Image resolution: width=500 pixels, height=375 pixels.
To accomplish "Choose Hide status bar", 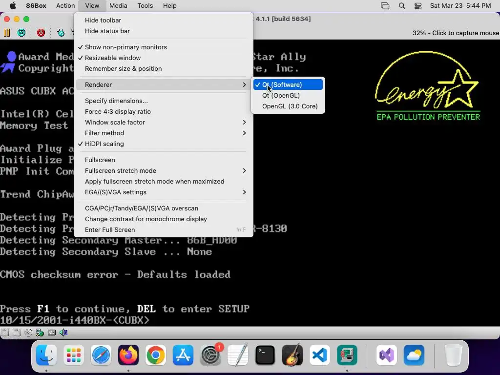I will tap(164, 31).
